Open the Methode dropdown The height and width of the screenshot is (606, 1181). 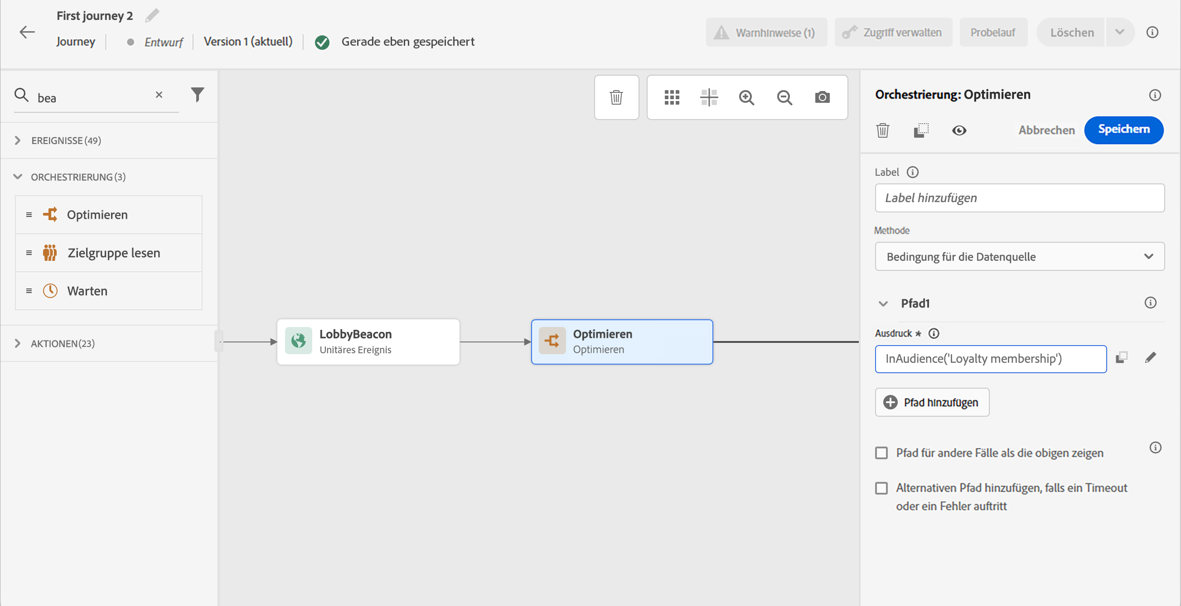click(x=1019, y=256)
